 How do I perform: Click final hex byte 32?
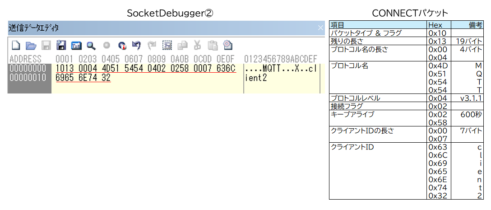(106, 77)
